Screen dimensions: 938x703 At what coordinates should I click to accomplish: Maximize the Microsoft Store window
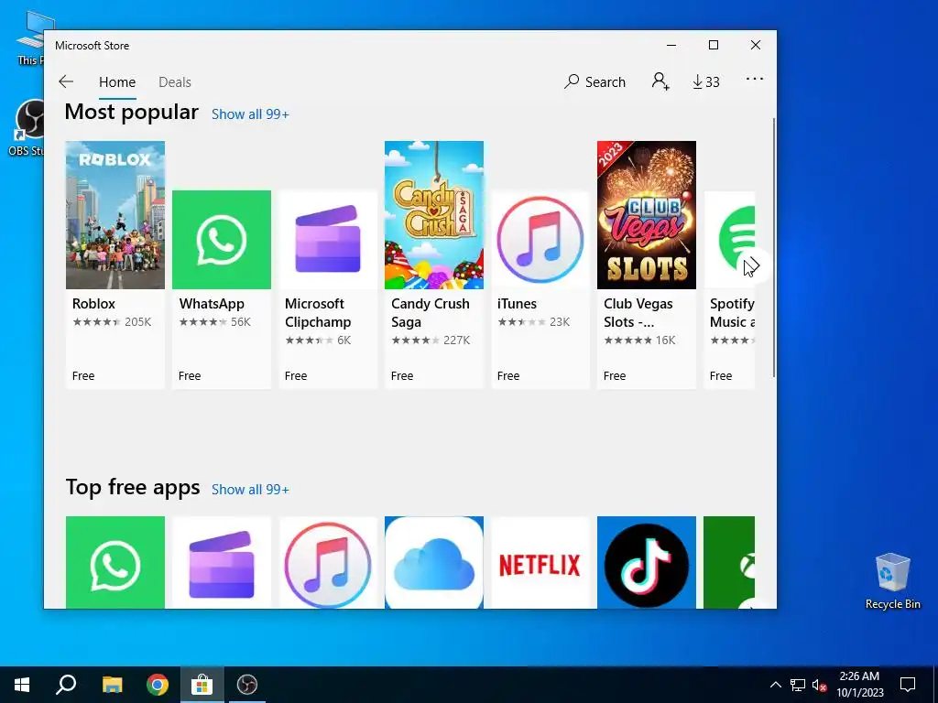point(713,46)
